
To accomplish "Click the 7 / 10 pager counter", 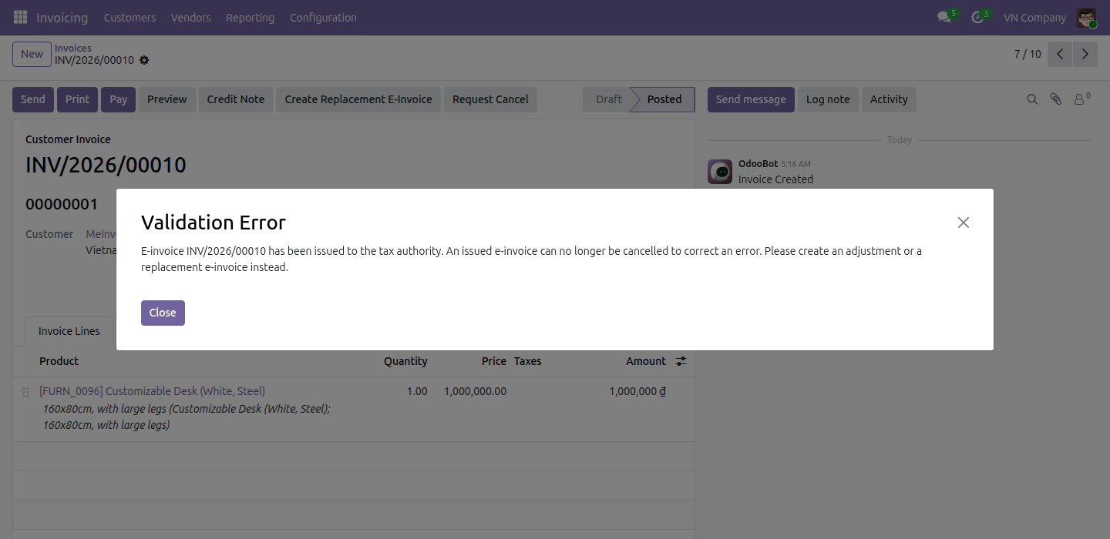I will tap(1028, 54).
